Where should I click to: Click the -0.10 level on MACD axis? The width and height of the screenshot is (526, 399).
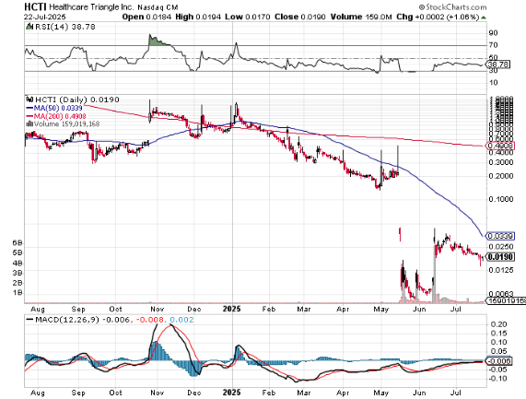pos(497,379)
